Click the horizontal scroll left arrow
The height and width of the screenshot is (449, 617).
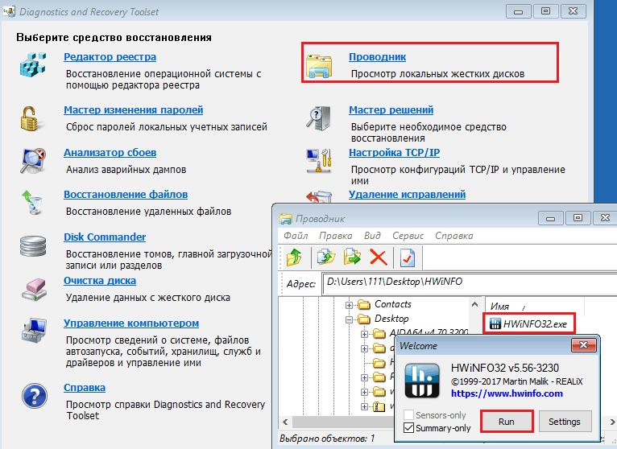click(x=285, y=422)
